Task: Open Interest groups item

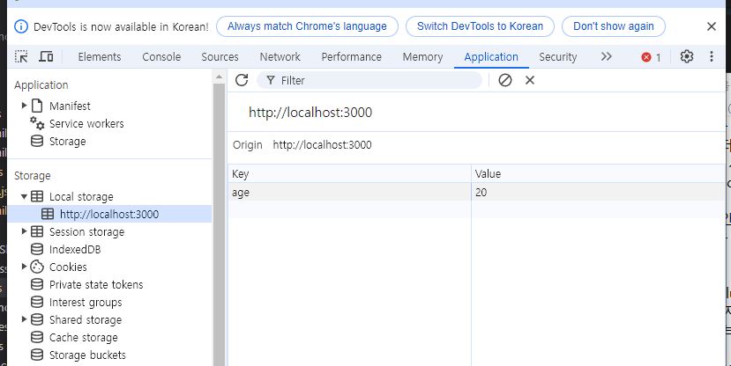Action: pyautogui.click(x=86, y=303)
